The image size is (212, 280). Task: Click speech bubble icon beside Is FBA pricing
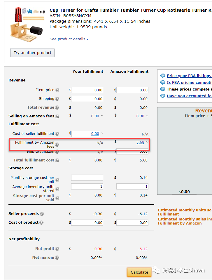pos(163,83)
